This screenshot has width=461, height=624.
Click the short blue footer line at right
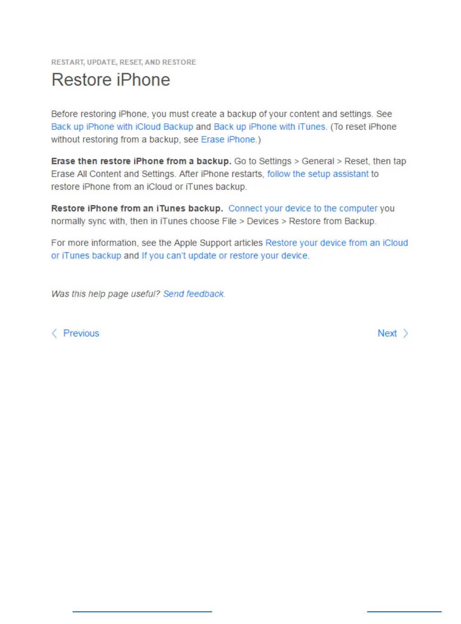click(404, 612)
